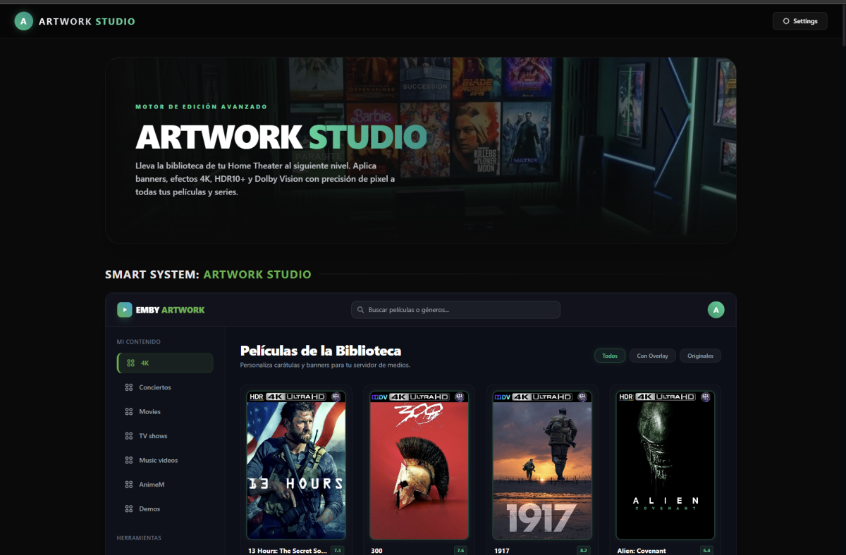Image resolution: width=846 pixels, height=555 pixels.
Task: Open the Movies library
Action: (x=165, y=411)
